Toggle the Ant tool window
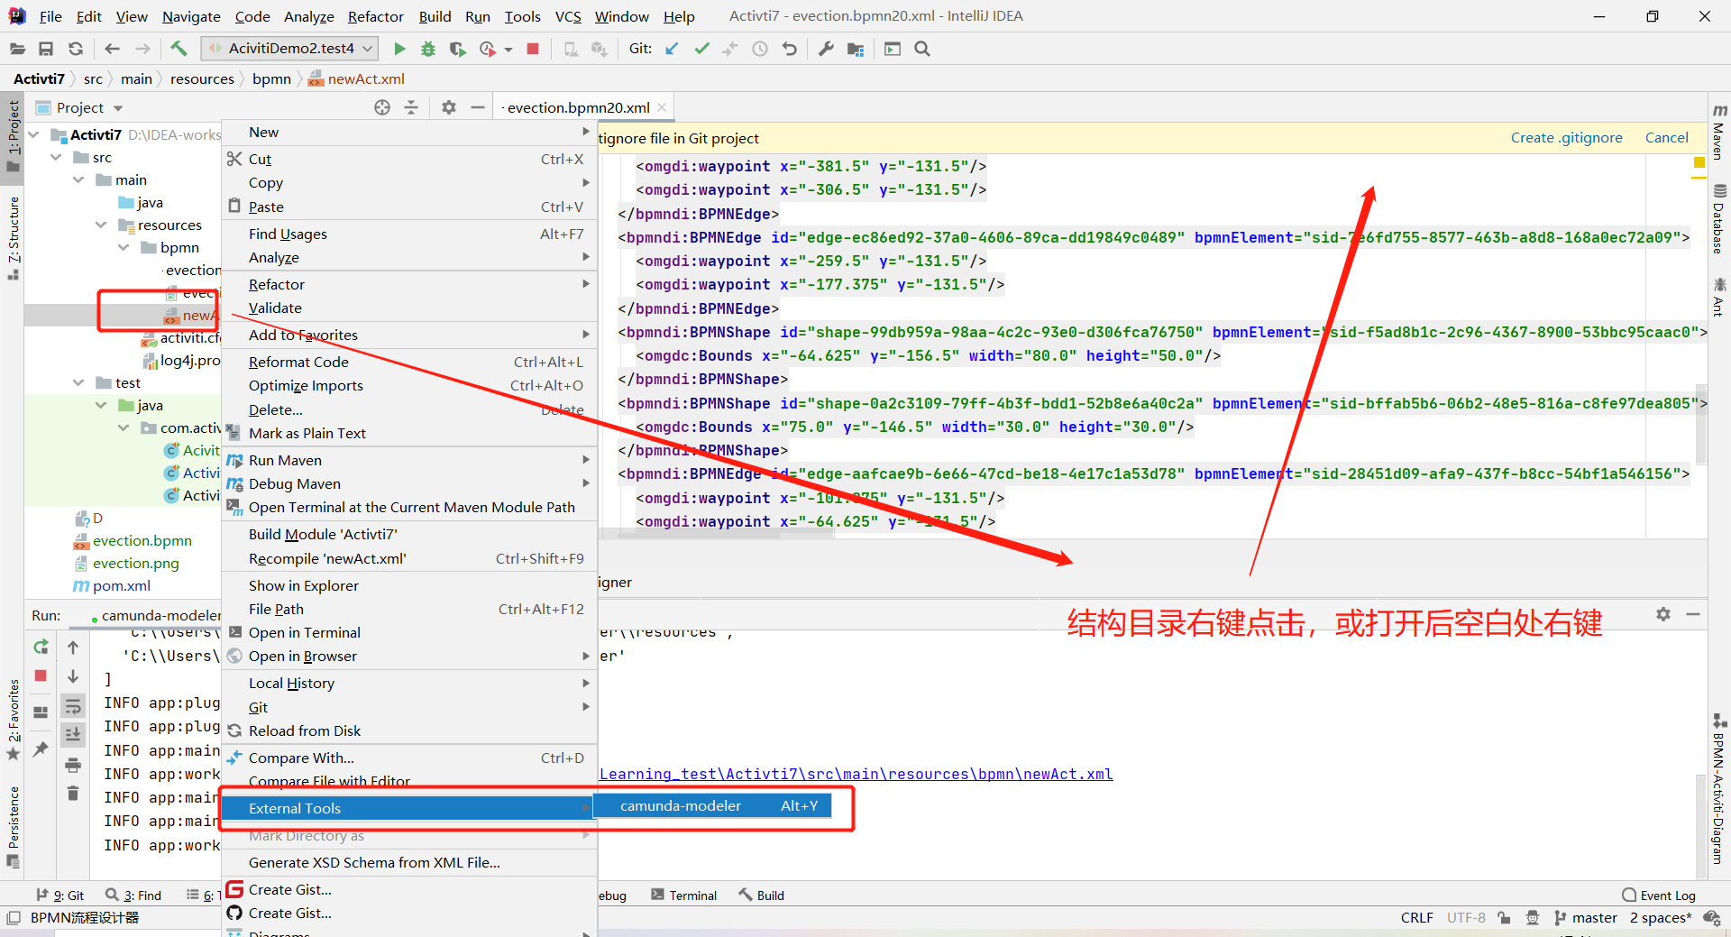This screenshot has height=937, width=1731. (1719, 298)
